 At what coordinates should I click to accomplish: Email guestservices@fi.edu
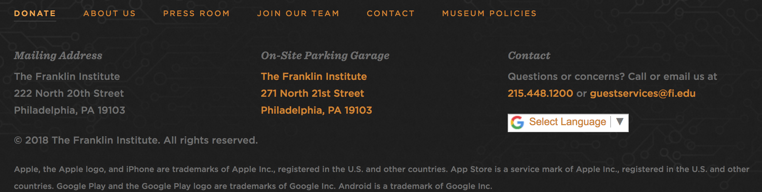point(643,93)
